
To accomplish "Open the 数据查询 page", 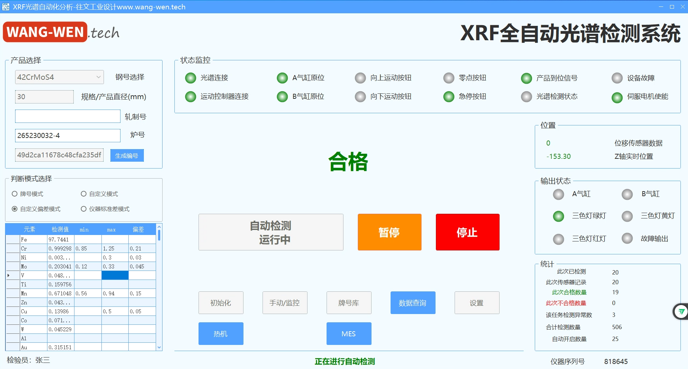I will [413, 303].
